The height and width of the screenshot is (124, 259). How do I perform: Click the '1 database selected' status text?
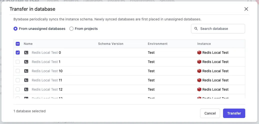pyautogui.click(x=29, y=111)
